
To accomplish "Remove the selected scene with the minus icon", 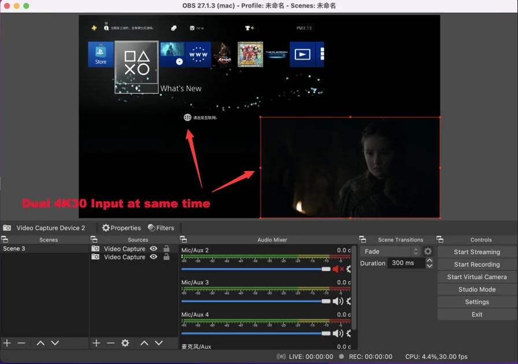I will click(21, 343).
